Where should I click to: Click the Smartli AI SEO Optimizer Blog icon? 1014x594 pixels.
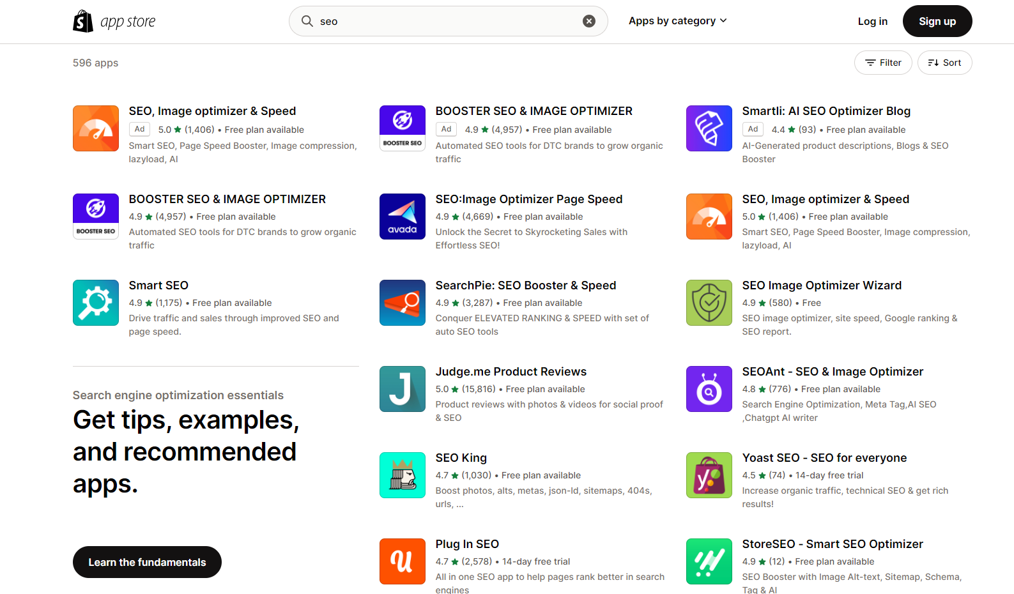pyautogui.click(x=709, y=128)
